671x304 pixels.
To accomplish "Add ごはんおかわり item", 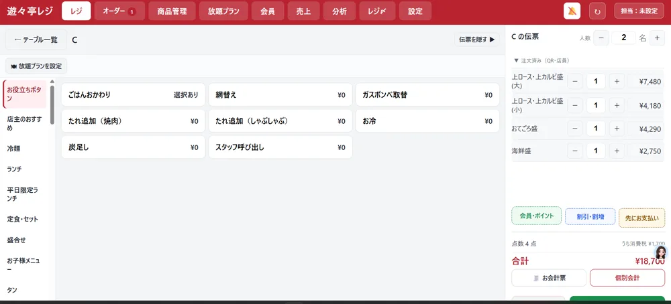I will point(133,95).
